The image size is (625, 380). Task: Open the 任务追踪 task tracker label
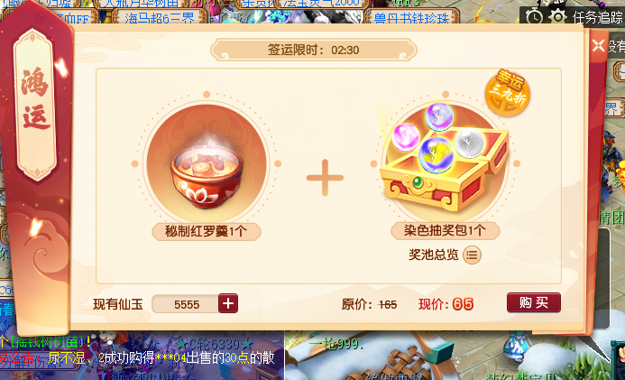(597, 17)
